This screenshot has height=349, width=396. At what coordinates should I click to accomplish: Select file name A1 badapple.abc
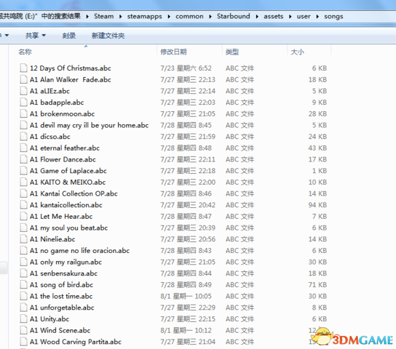pos(57,102)
